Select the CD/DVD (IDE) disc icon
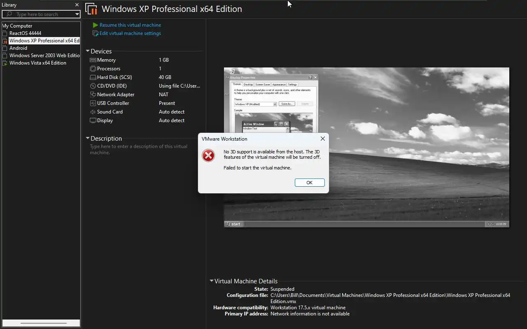Image resolution: width=527 pixels, height=329 pixels. coord(93,86)
